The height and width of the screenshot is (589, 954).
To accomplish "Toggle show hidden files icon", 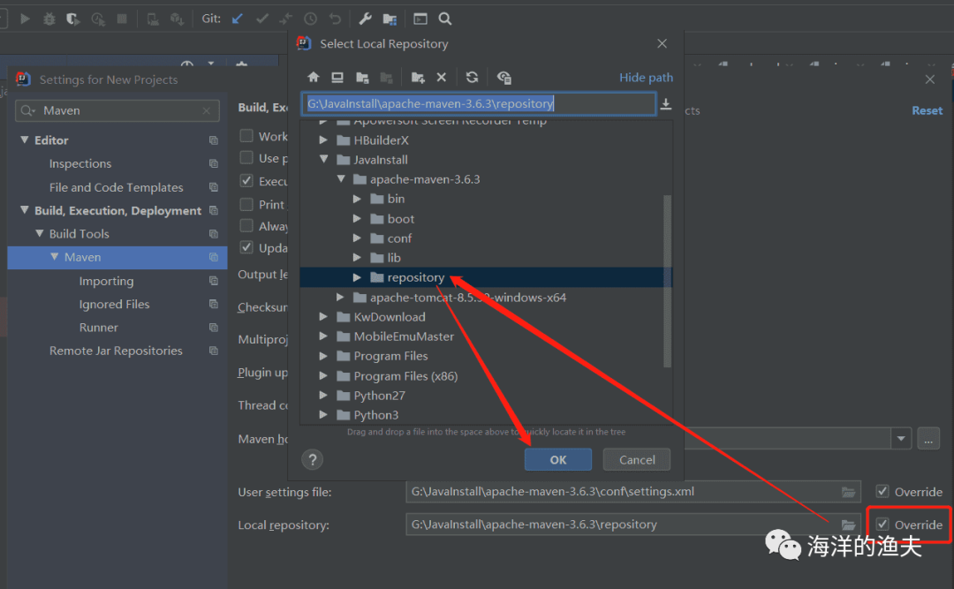I will [x=503, y=78].
